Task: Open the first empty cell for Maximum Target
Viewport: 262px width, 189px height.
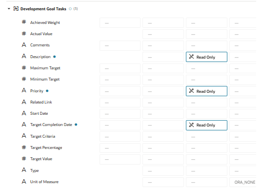Action: point(120,68)
